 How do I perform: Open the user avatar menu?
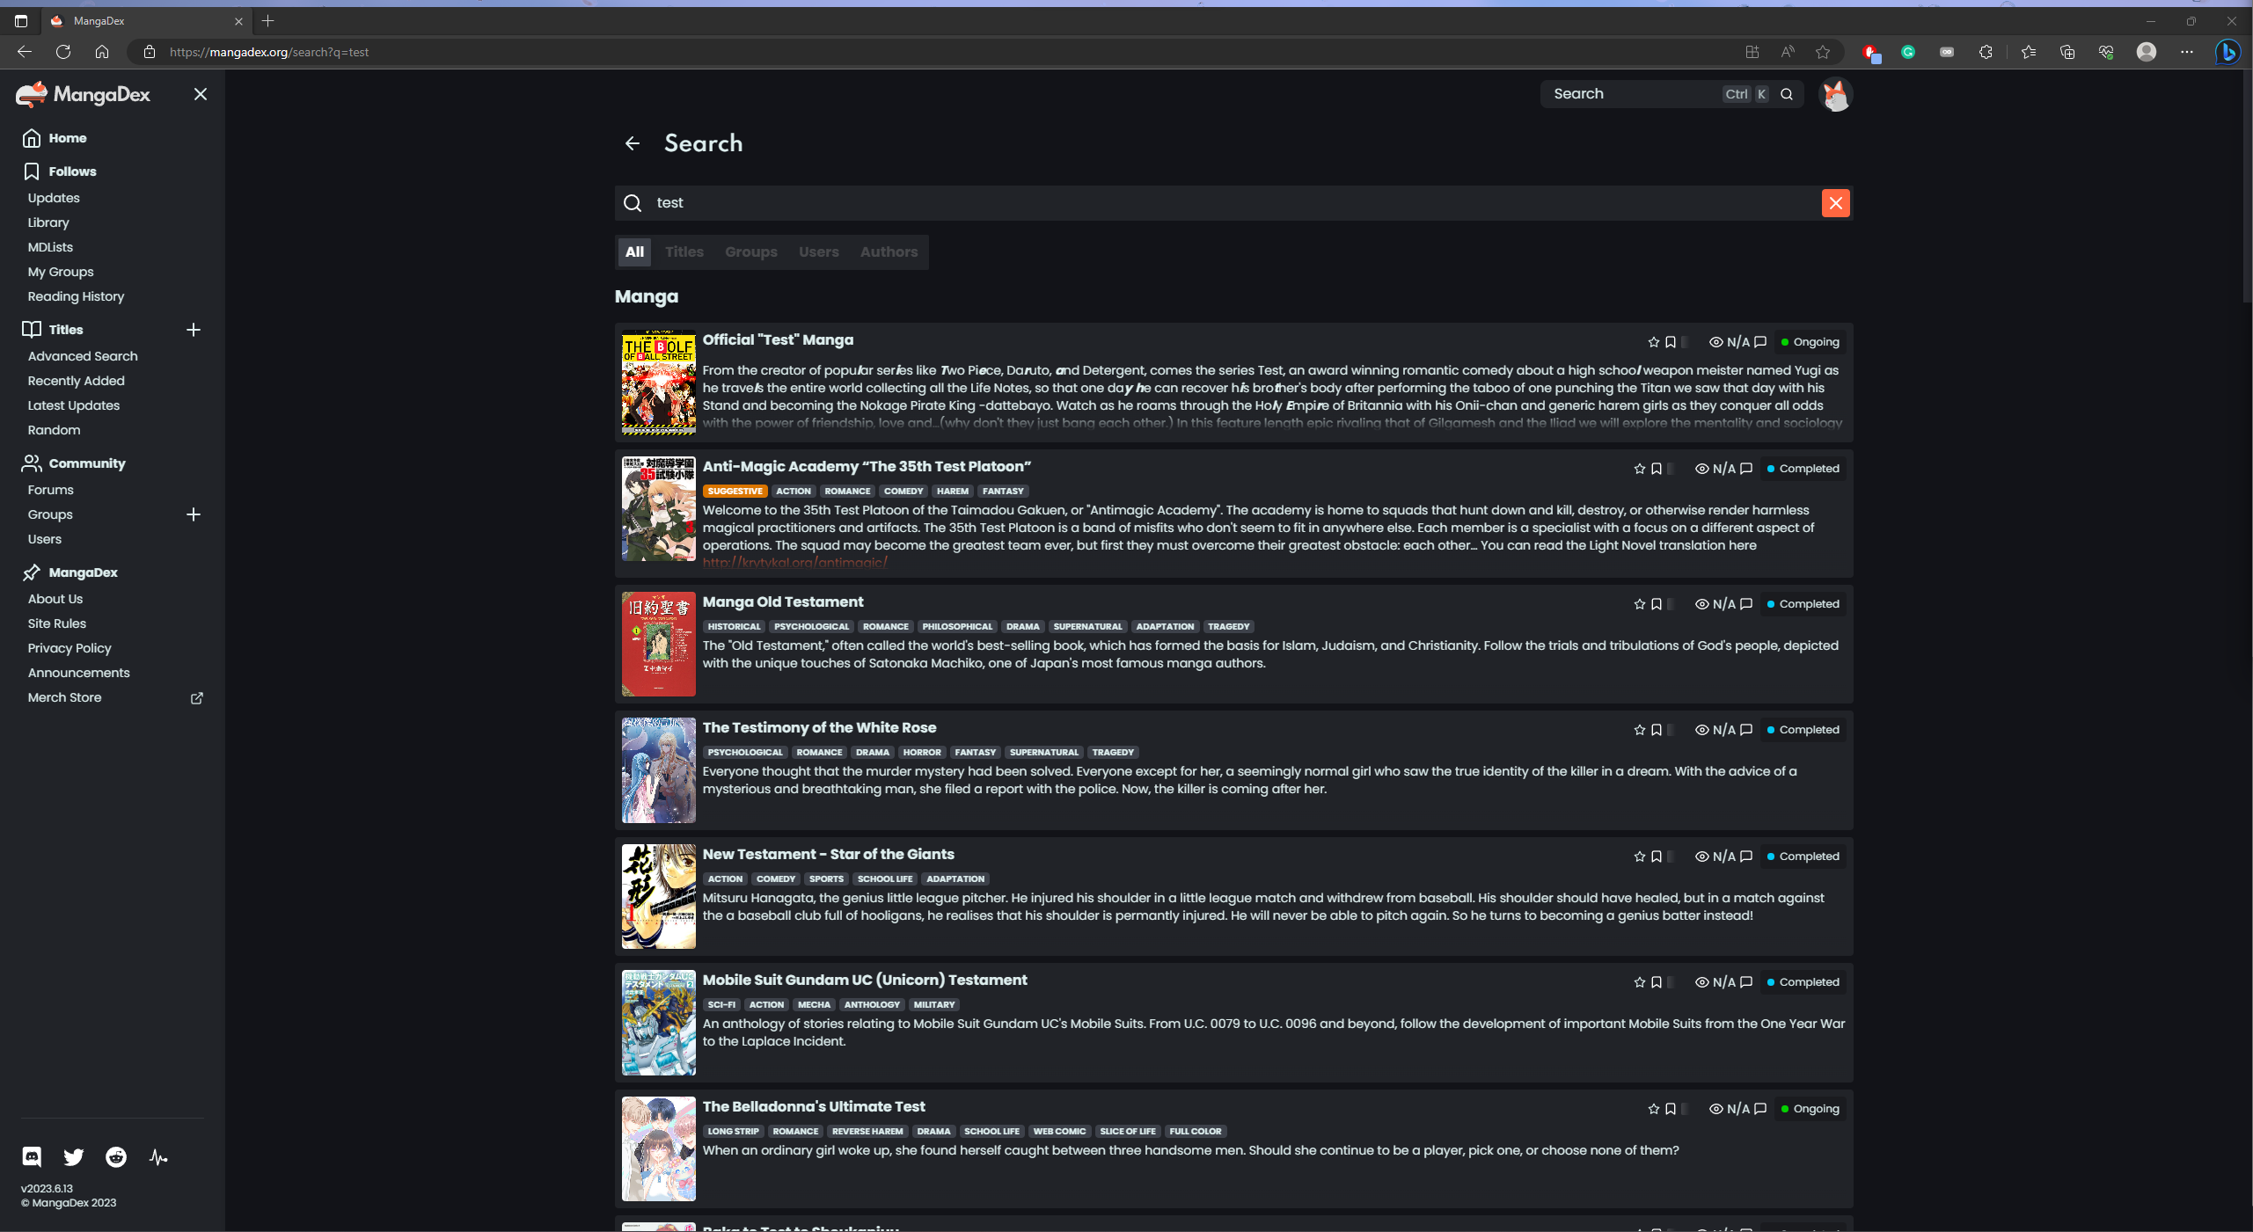[1835, 94]
